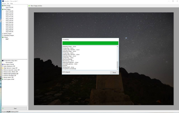The width and height of the screenshot is (179, 113).
Task: Toggle Remove dynamic noises: Off option
Action: [x=12, y=70]
